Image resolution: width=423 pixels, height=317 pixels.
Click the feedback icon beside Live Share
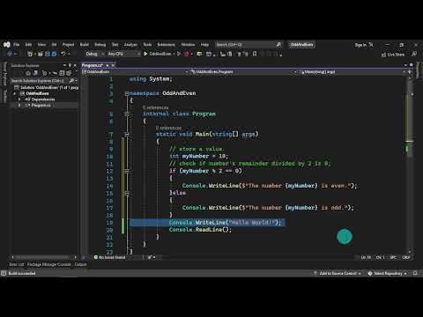click(413, 55)
